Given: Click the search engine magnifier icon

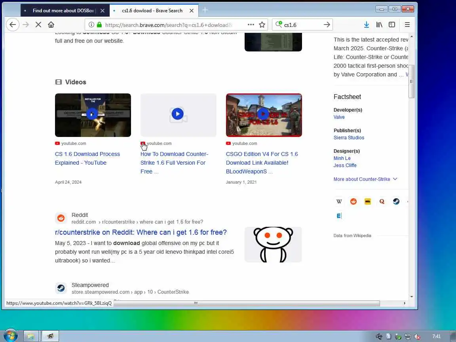Looking at the screenshot, I should tap(279, 25).
